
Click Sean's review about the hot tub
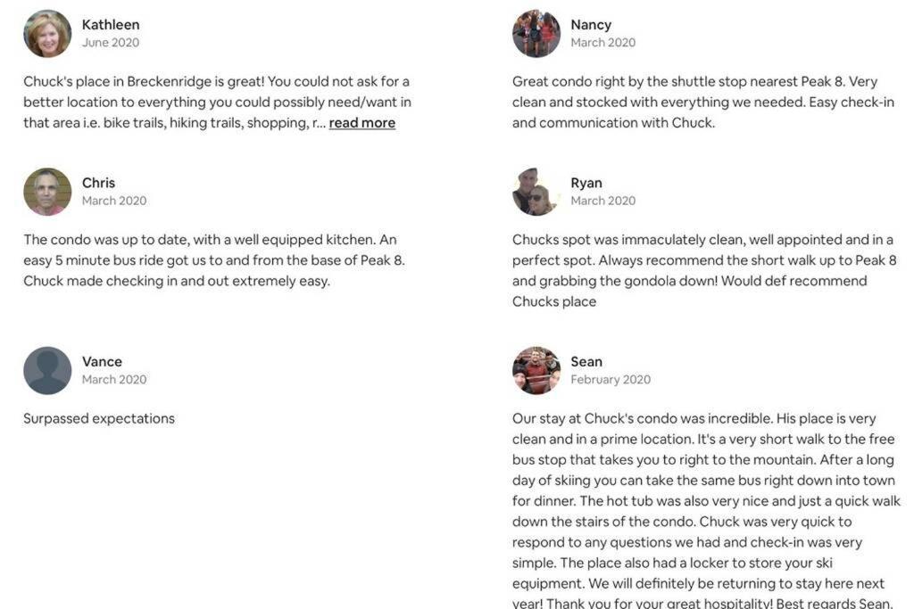coord(707,511)
